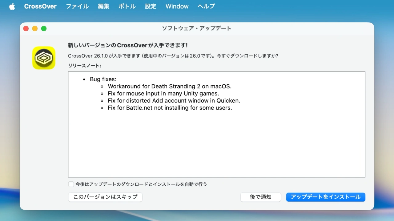
Task: Enable automatic update download and install checkbox
Action: [71, 184]
